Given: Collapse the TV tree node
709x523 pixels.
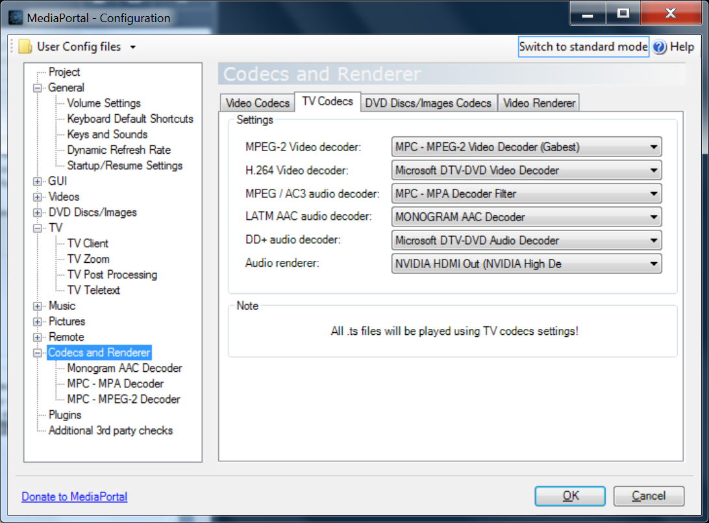Looking at the screenshot, I should (x=38, y=228).
